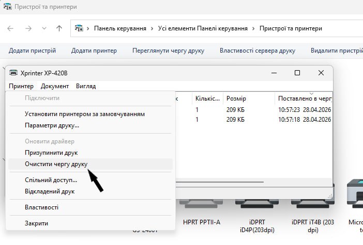
Task: Expand chevron after Панель керування
Action: tap(152, 29)
